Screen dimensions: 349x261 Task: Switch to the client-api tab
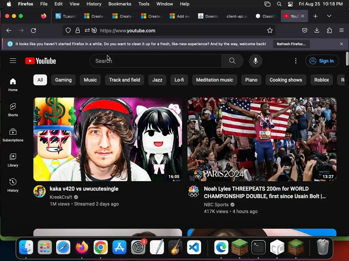coord(237,16)
